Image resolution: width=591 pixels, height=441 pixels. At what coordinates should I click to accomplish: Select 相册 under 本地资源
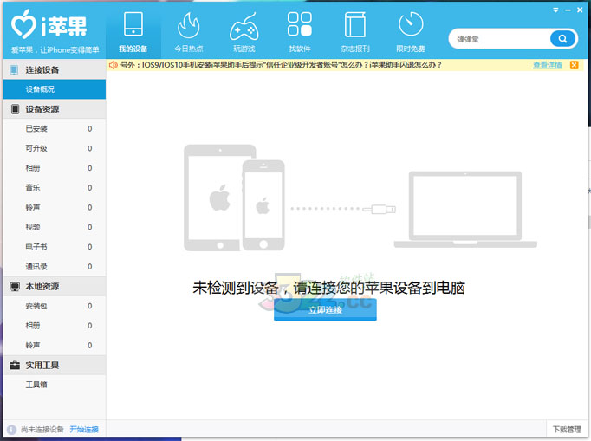tap(55, 326)
